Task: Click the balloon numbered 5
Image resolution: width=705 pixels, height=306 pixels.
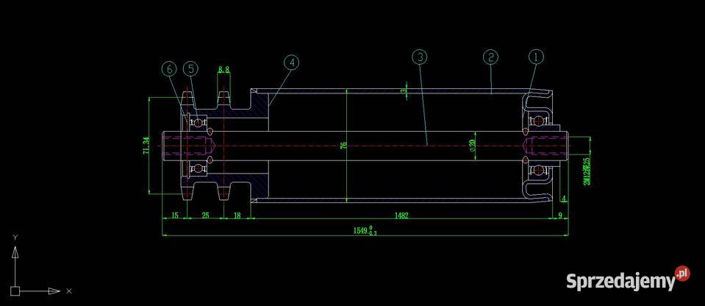Action: (x=190, y=68)
